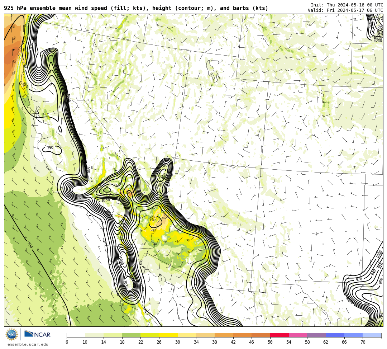This screenshot has height=349, width=387.
Task: Pick the 58–62 kts purple colorbar segment
Action: pyautogui.click(x=316, y=335)
